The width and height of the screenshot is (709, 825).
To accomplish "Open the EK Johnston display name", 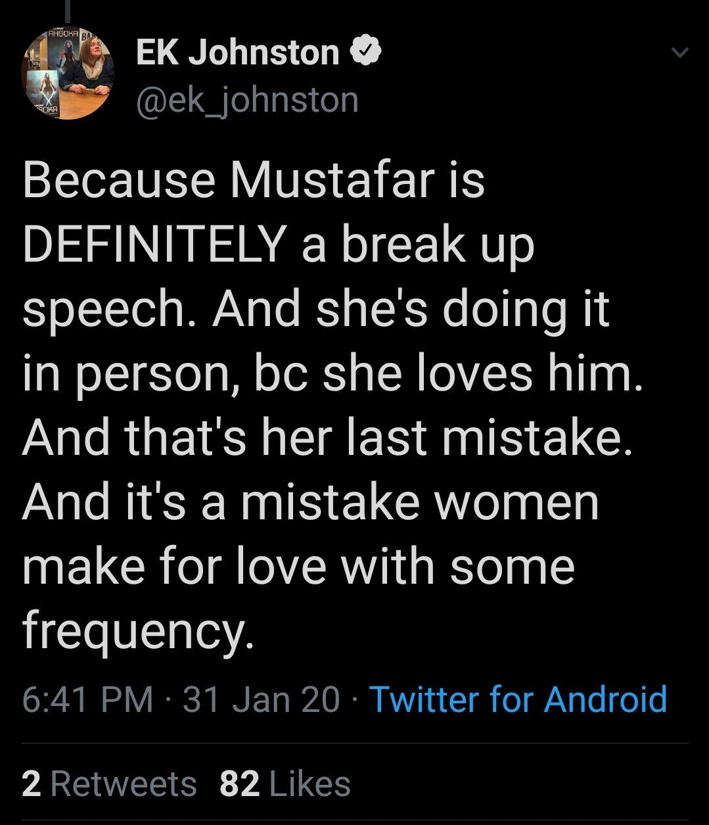I will [237, 53].
